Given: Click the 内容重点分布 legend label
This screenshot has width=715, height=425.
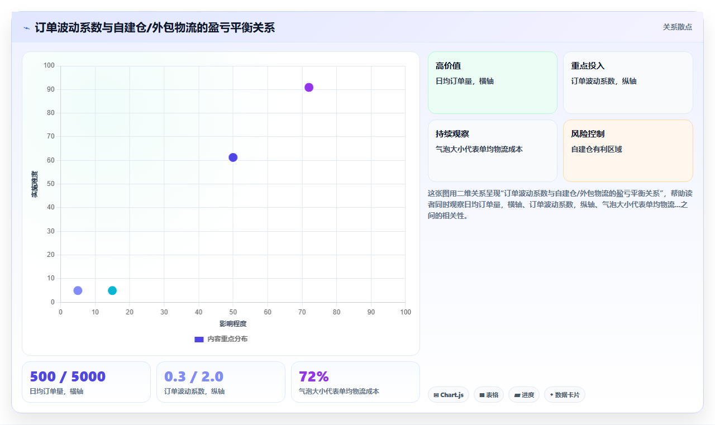Looking at the screenshot, I should tap(227, 339).
